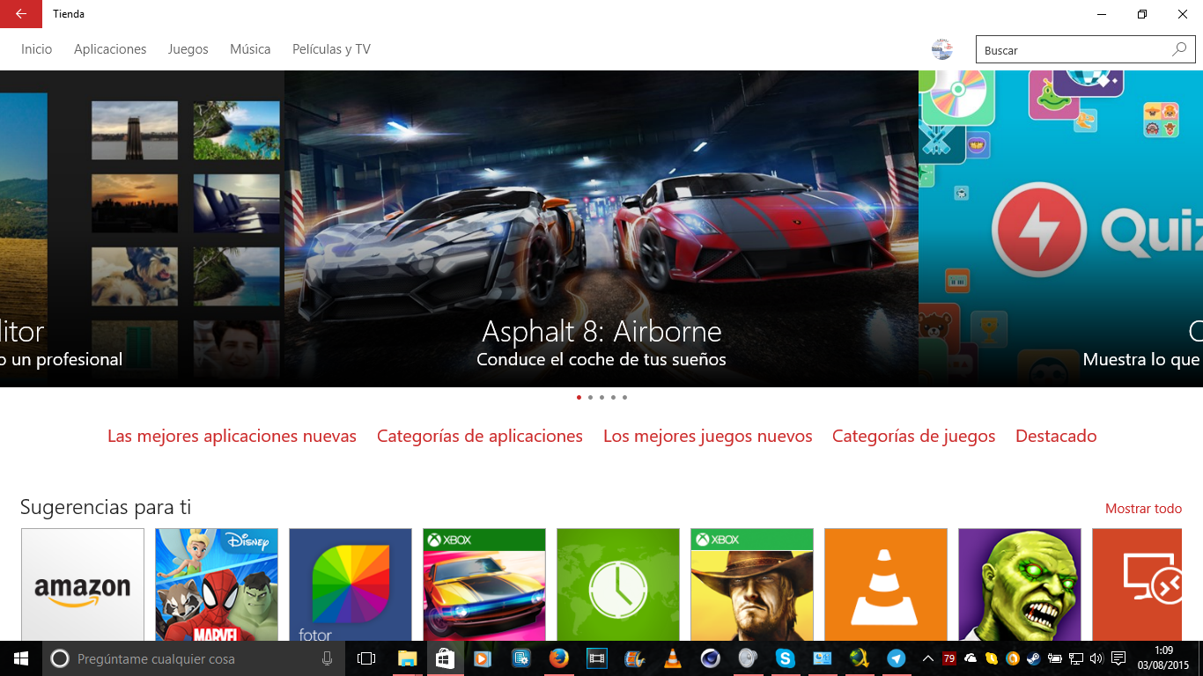The image size is (1203, 676).
Task: Switch to the Aplicaciones tab
Action: tap(110, 49)
